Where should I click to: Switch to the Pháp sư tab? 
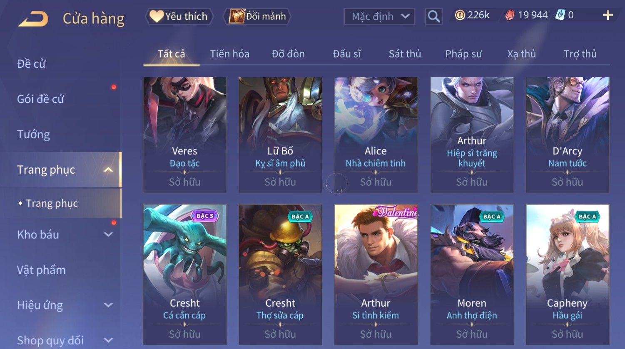pos(463,54)
